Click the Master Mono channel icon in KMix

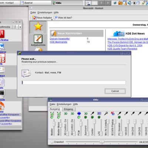point(59,114)
